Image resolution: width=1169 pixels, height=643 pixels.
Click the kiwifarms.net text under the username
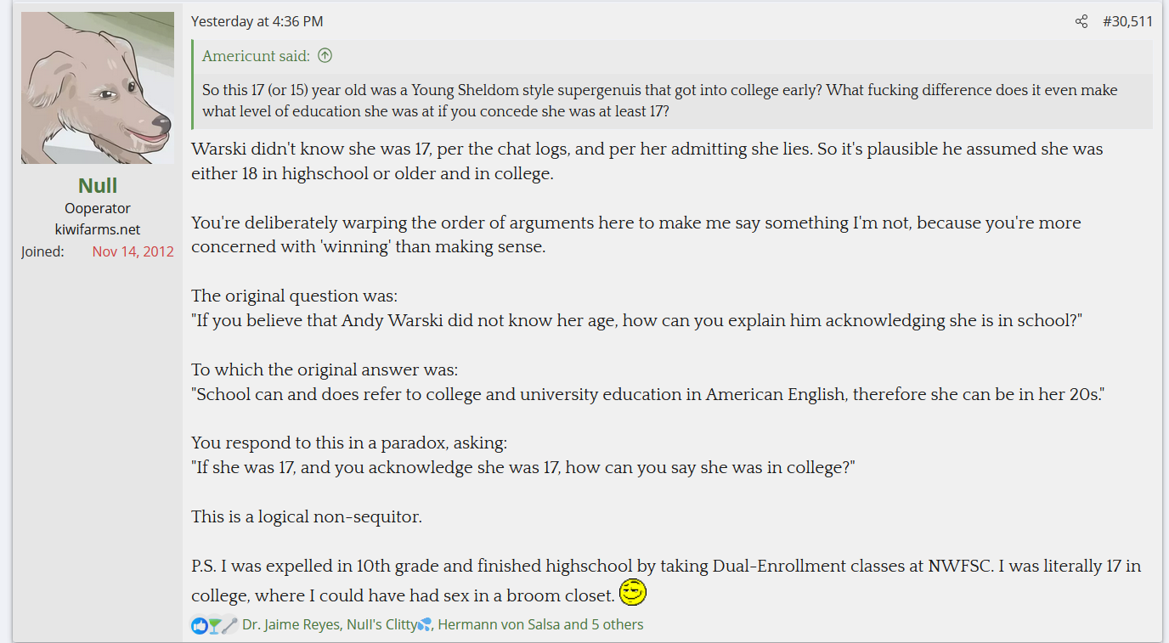click(98, 229)
